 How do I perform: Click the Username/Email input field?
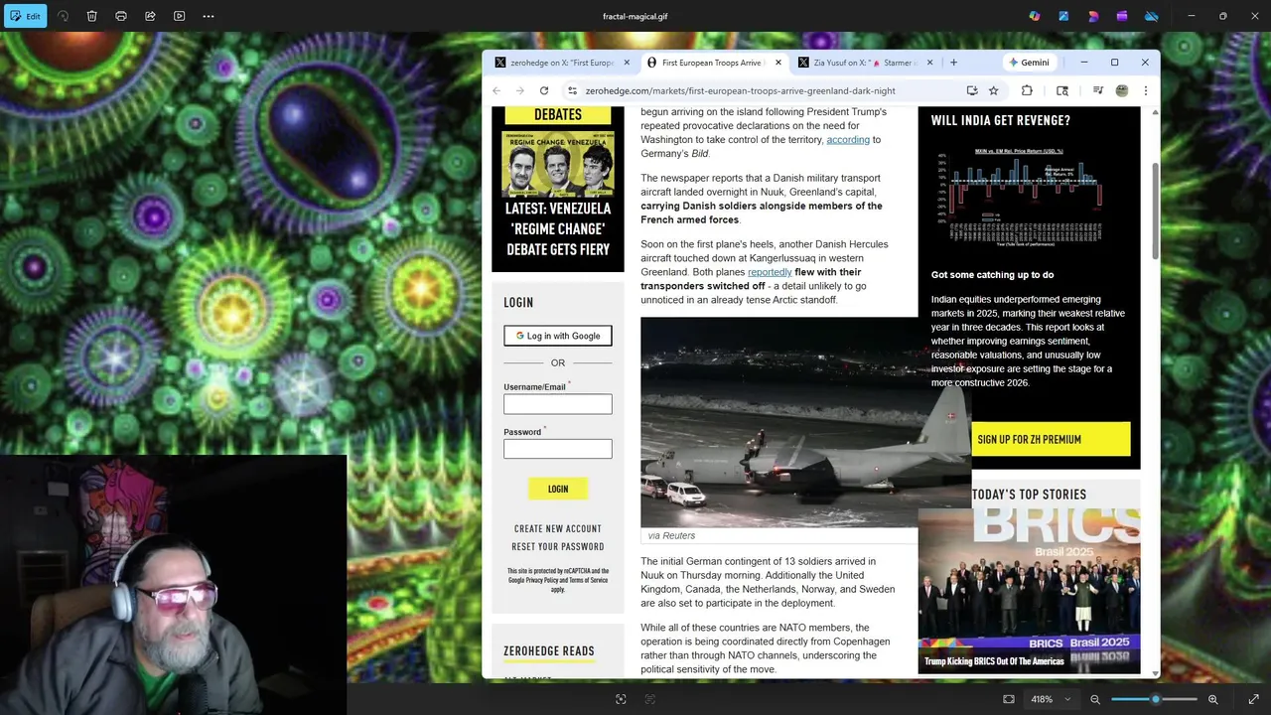[x=558, y=404]
